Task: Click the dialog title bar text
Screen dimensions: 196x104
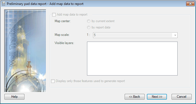Action: [x=45, y=4]
